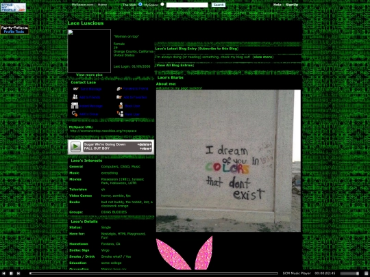
Task: Select the MySpace search radio button
Action: point(162,4)
